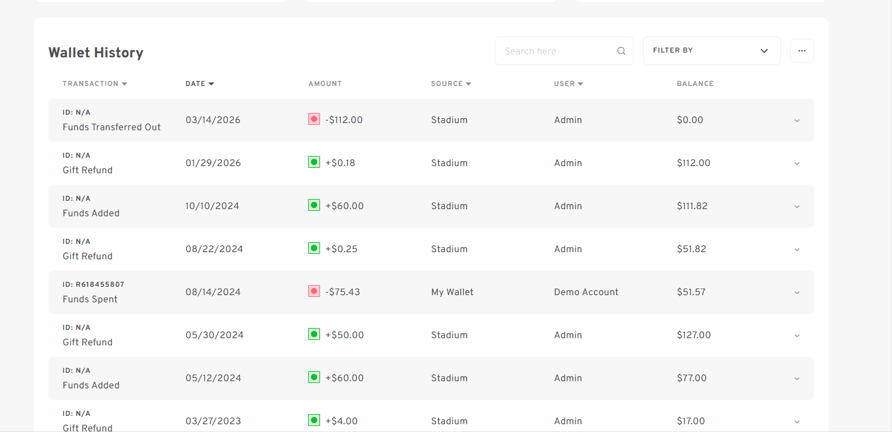Viewport: 892px width, 432px height.
Task: Expand the Funds Transferred Out row
Action: click(x=796, y=120)
